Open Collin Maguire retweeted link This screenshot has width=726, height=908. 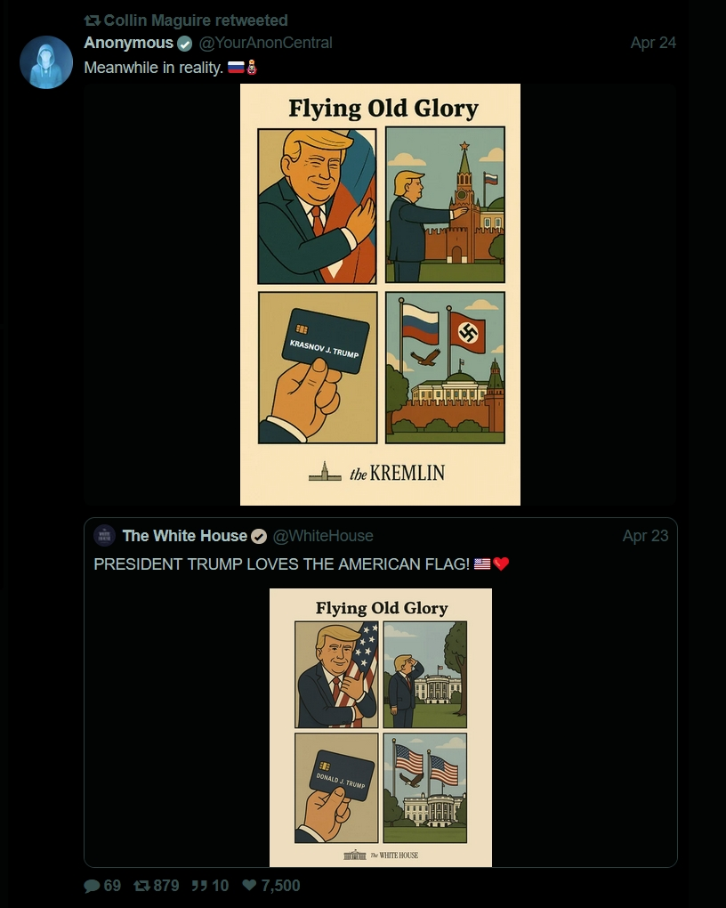(196, 20)
